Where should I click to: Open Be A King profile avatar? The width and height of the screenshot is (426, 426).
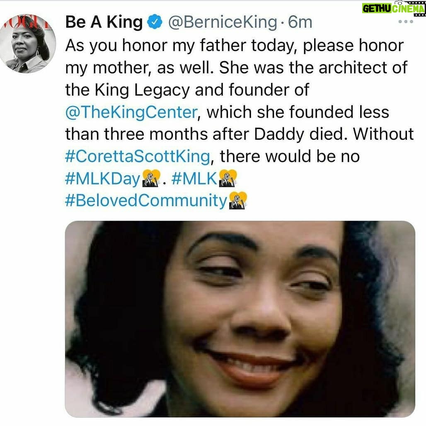27,44
